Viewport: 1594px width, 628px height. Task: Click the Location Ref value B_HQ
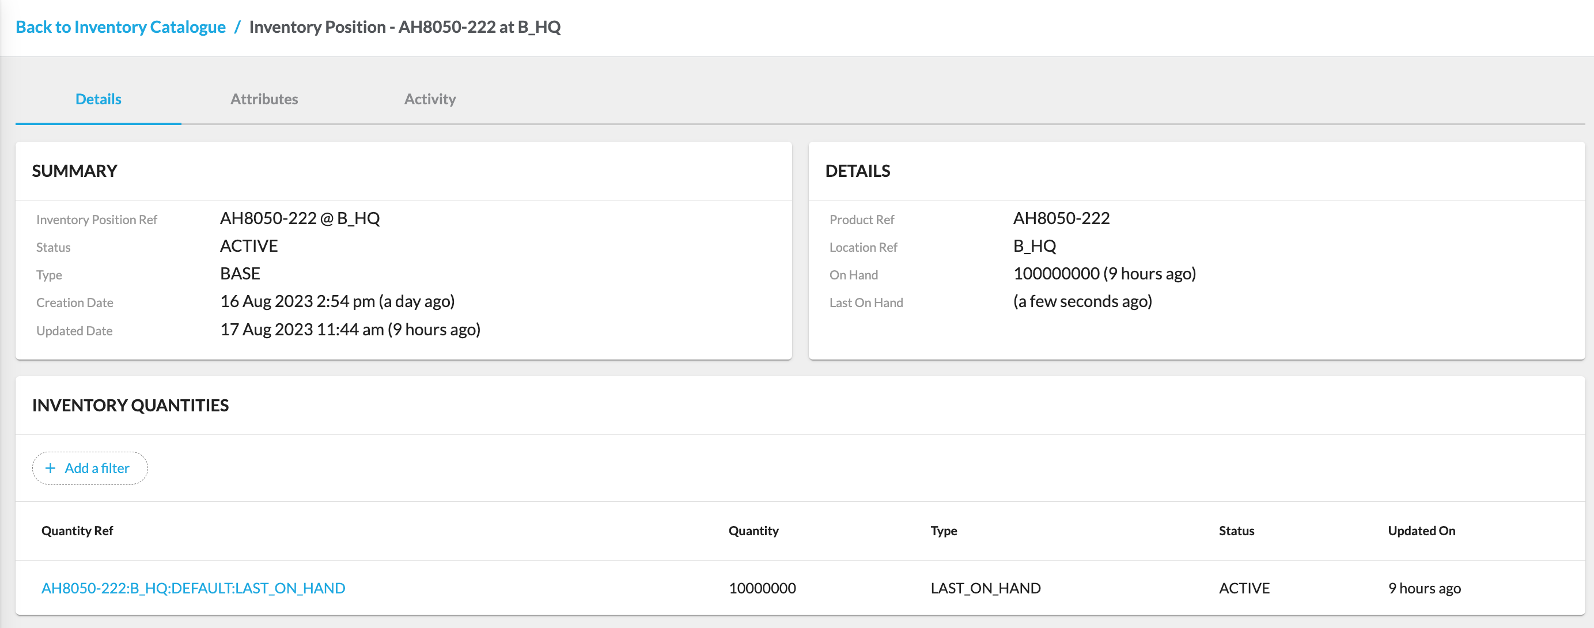point(1035,245)
